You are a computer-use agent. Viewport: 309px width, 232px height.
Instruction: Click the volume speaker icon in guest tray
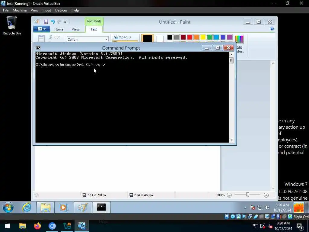267,208
